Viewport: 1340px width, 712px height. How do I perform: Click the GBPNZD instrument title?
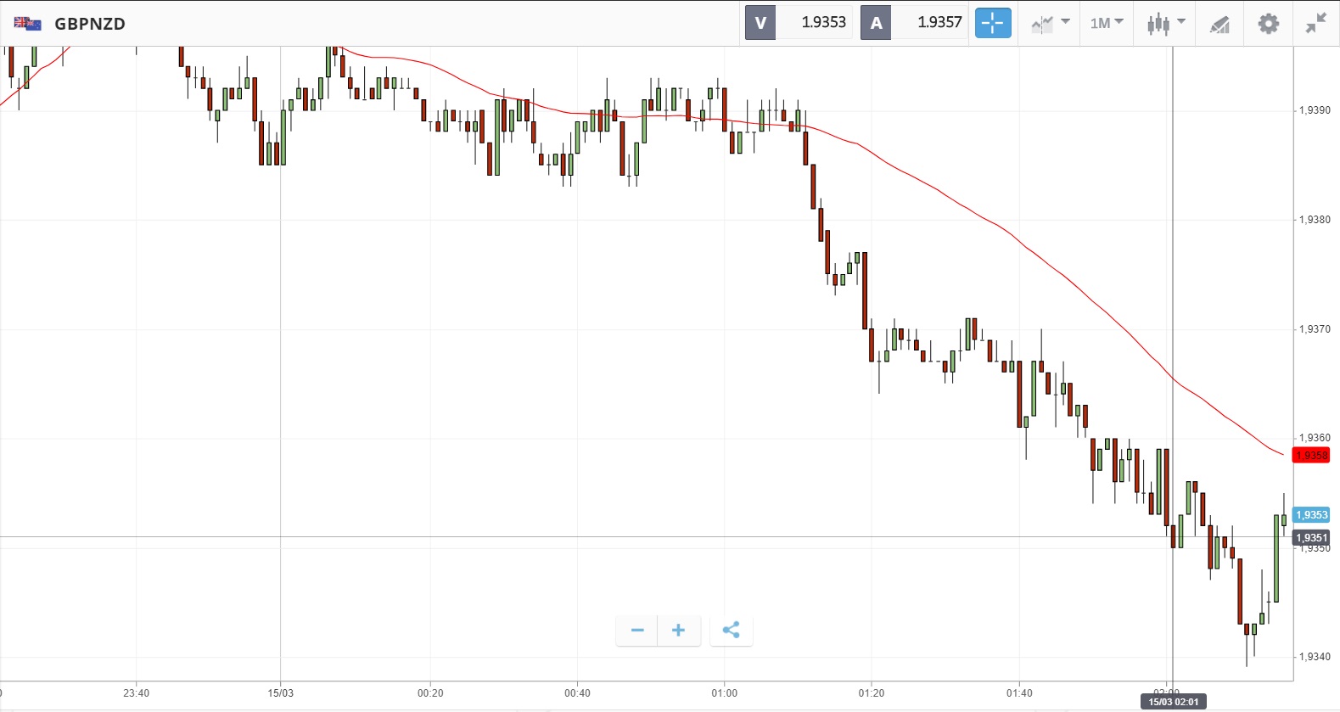pos(90,24)
